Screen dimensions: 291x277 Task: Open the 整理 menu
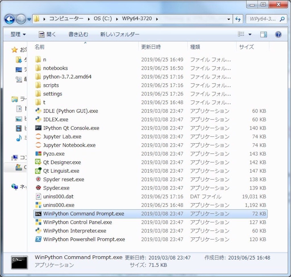18,34
